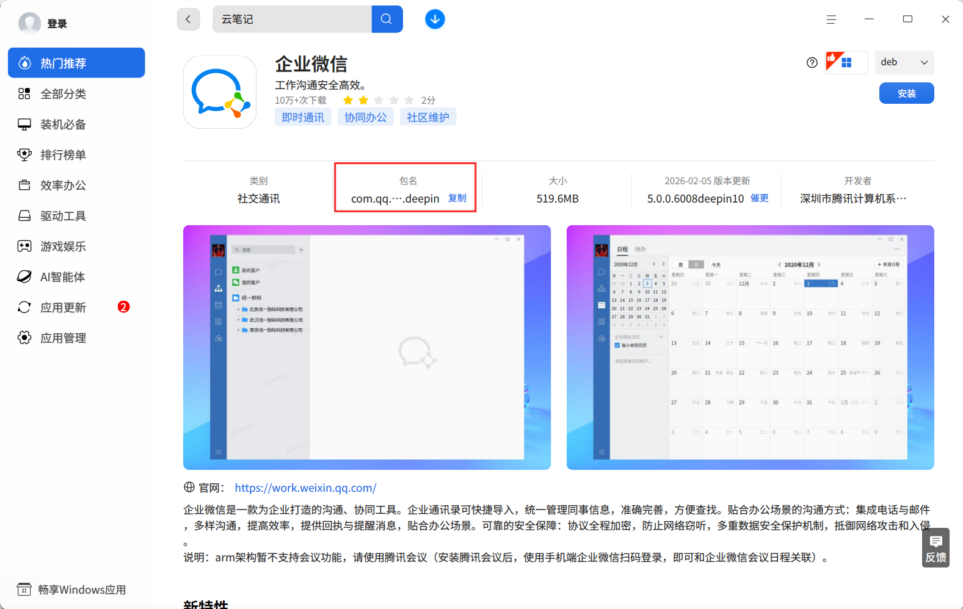Open the calendar screenshot thumbnail
The width and height of the screenshot is (963, 609).
750,347
